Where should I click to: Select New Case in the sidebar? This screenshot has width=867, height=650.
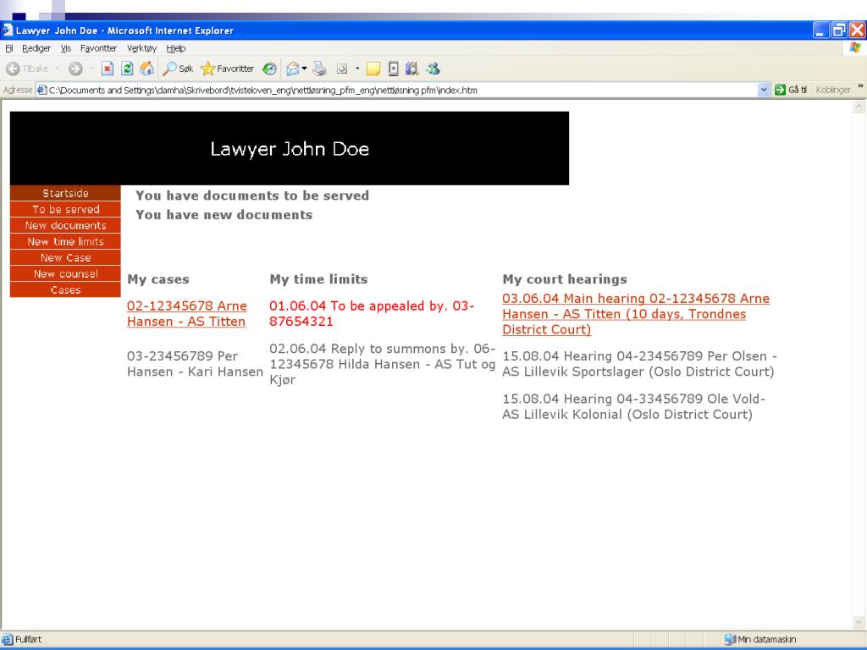(x=65, y=257)
